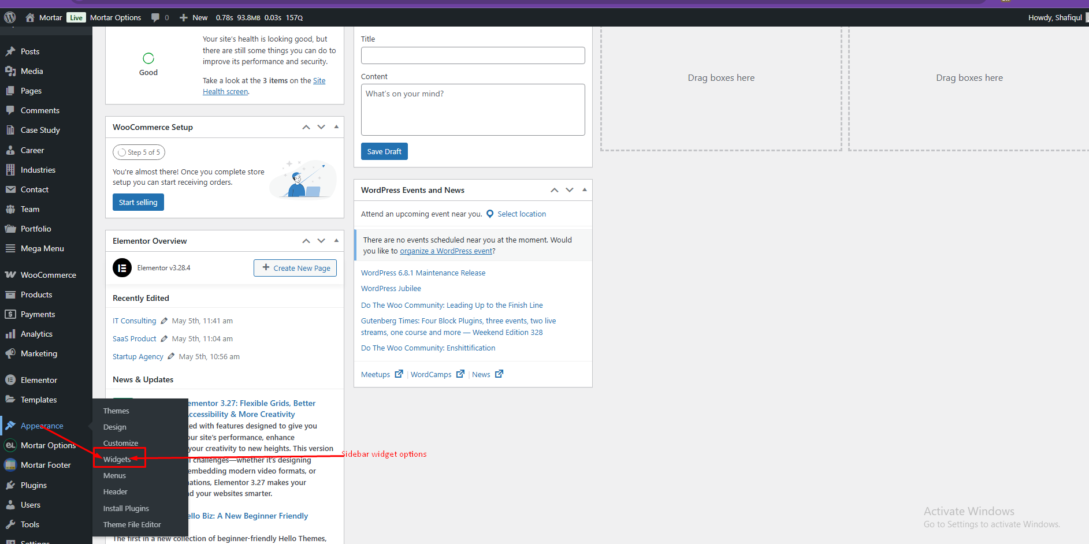Move WooCommerce Setup widget up

(306, 127)
